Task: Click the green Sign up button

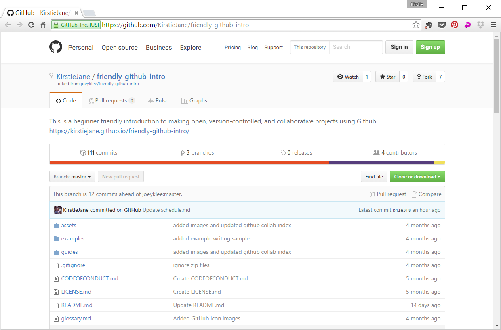Action: point(430,47)
